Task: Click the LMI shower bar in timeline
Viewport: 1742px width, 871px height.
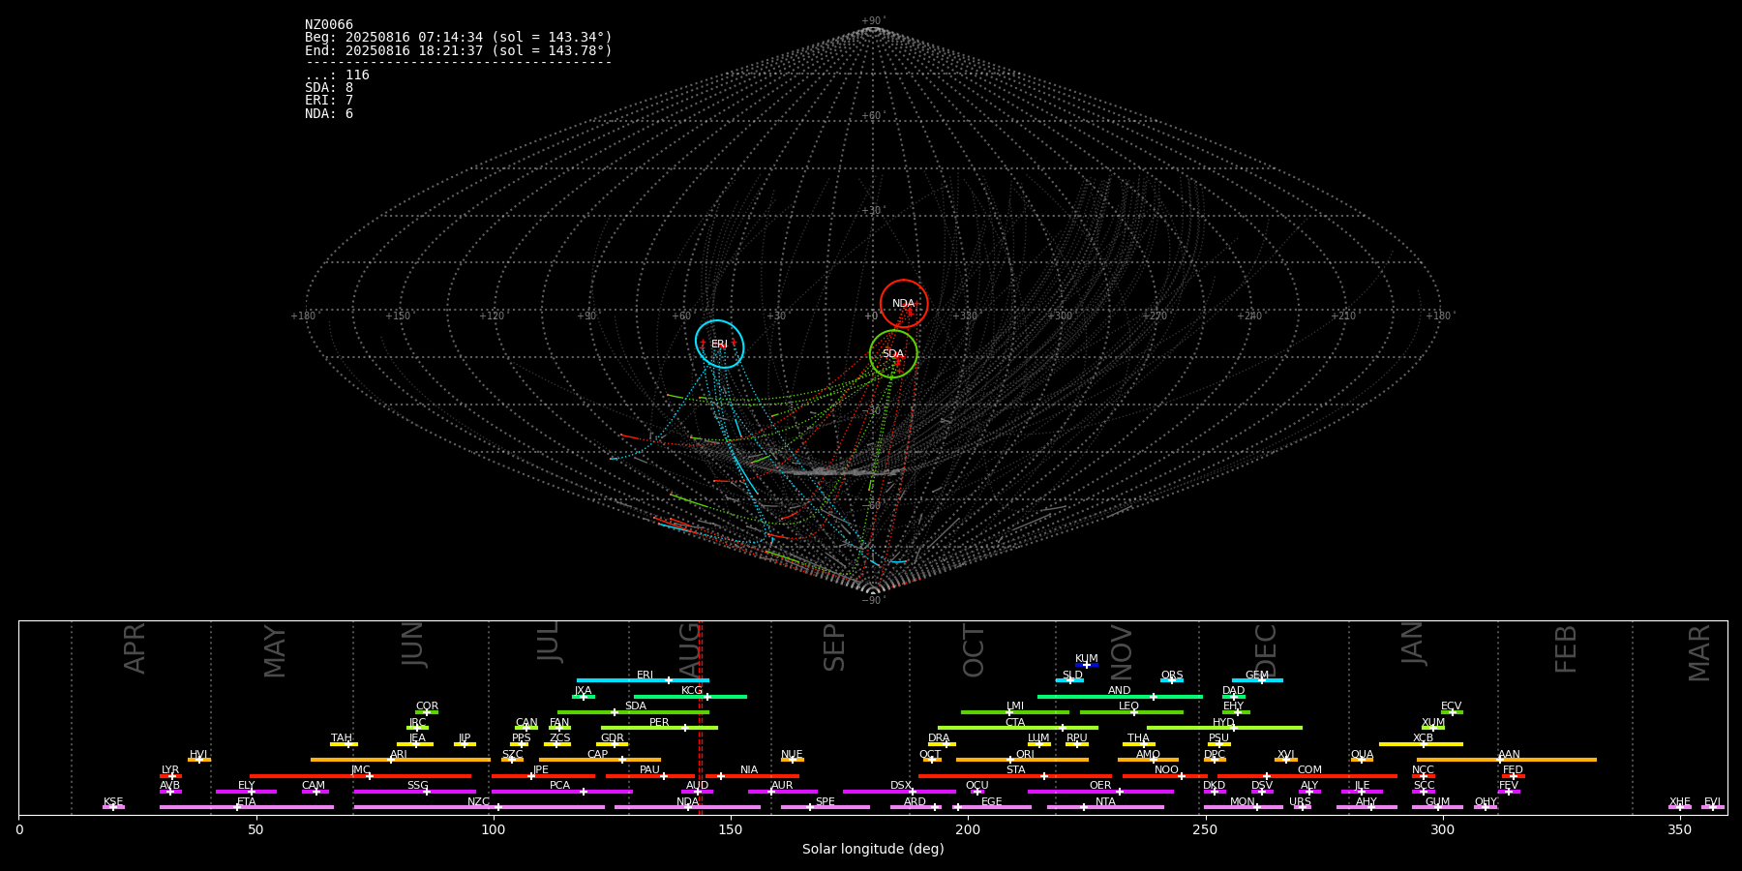Action: click(x=1015, y=712)
